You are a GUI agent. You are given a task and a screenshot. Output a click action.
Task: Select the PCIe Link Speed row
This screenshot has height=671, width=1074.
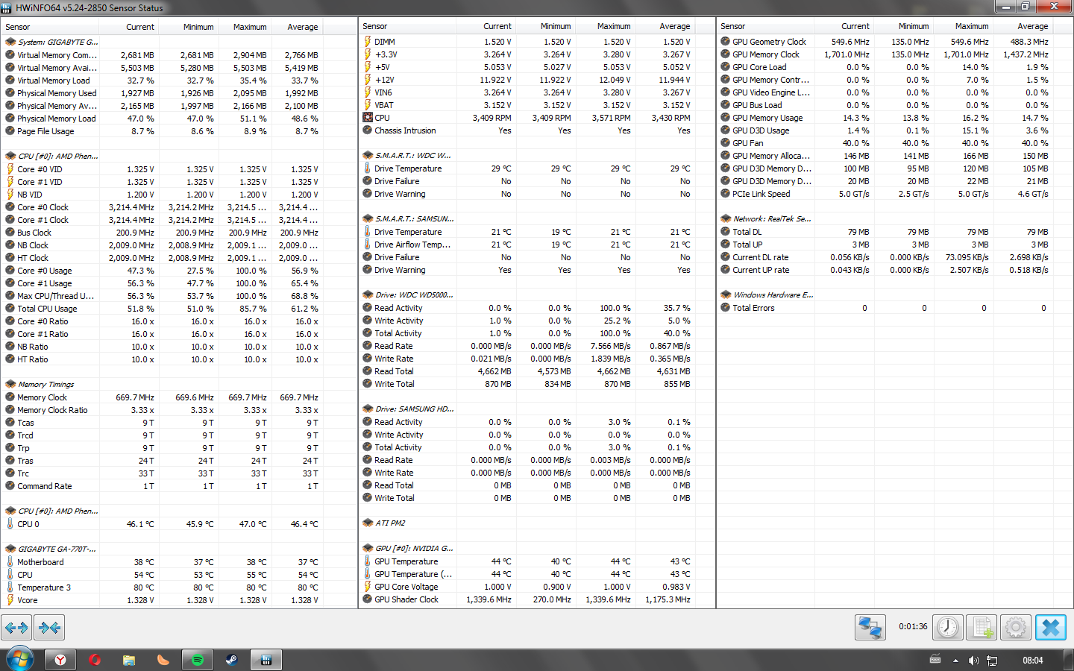point(895,194)
